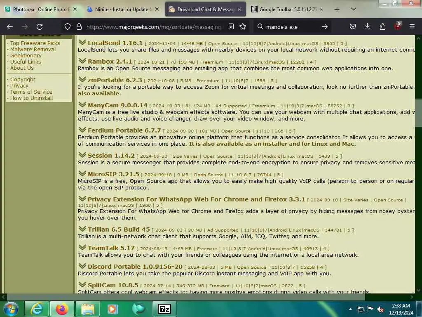Open a new tab
Image resolution: width=422 pixels, height=317 pixels.
pyautogui.click(x=337, y=9)
